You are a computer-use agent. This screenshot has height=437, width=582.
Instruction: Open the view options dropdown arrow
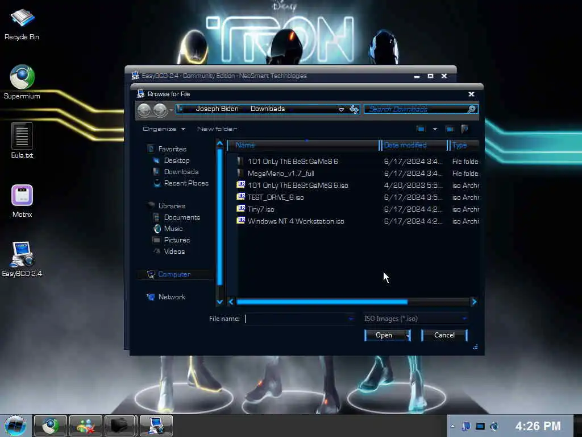point(435,129)
